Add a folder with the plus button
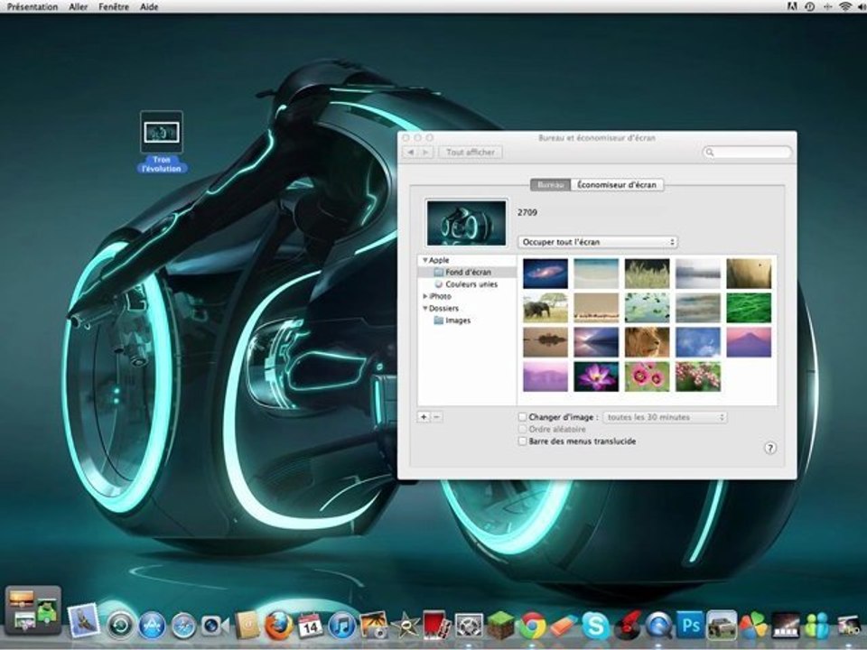 coord(424,417)
